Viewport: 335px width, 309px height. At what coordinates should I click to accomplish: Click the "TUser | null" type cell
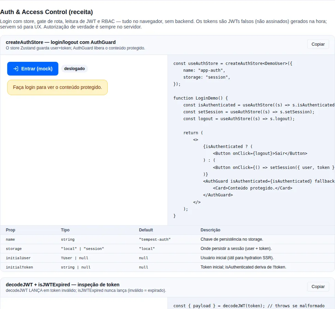(74, 258)
